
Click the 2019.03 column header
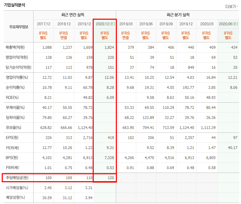pyautogui.click(x=126, y=24)
